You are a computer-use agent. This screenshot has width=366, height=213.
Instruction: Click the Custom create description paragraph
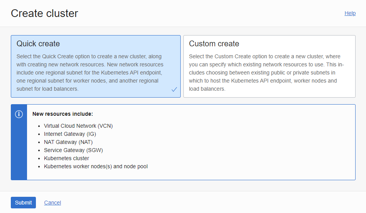[x=266, y=73]
